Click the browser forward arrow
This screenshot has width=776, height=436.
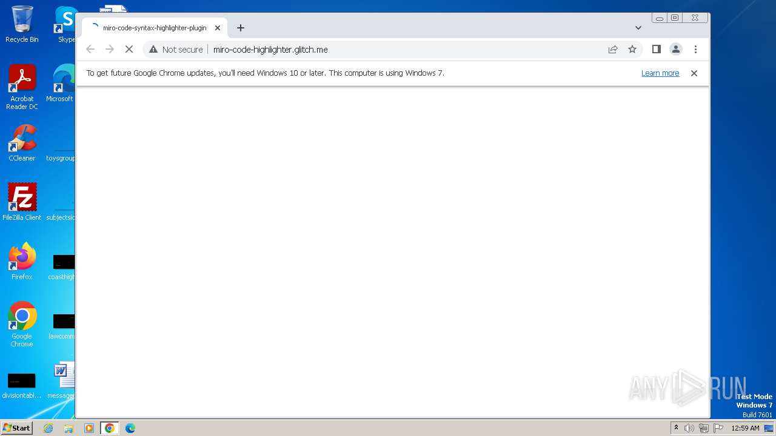coord(110,50)
